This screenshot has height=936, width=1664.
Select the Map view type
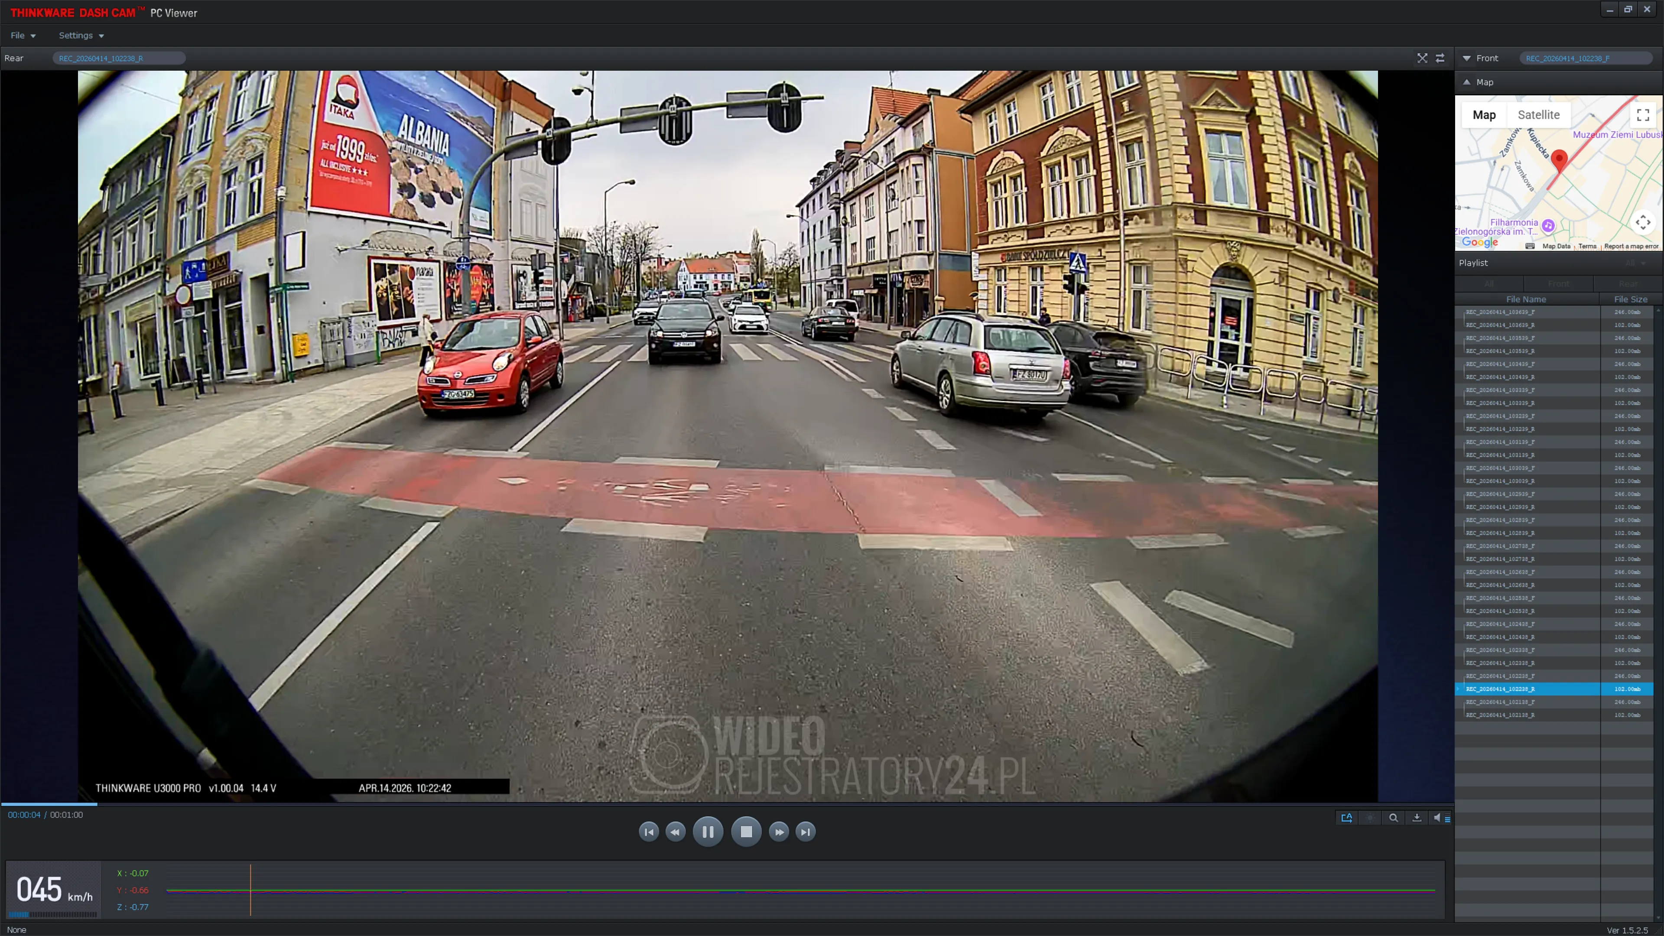pyautogui.click(x=1484, y=115)
